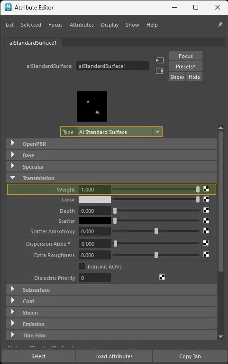Expand the Thin Film section
This screenshot has width=228, height=364.
(x=111, y=335)
